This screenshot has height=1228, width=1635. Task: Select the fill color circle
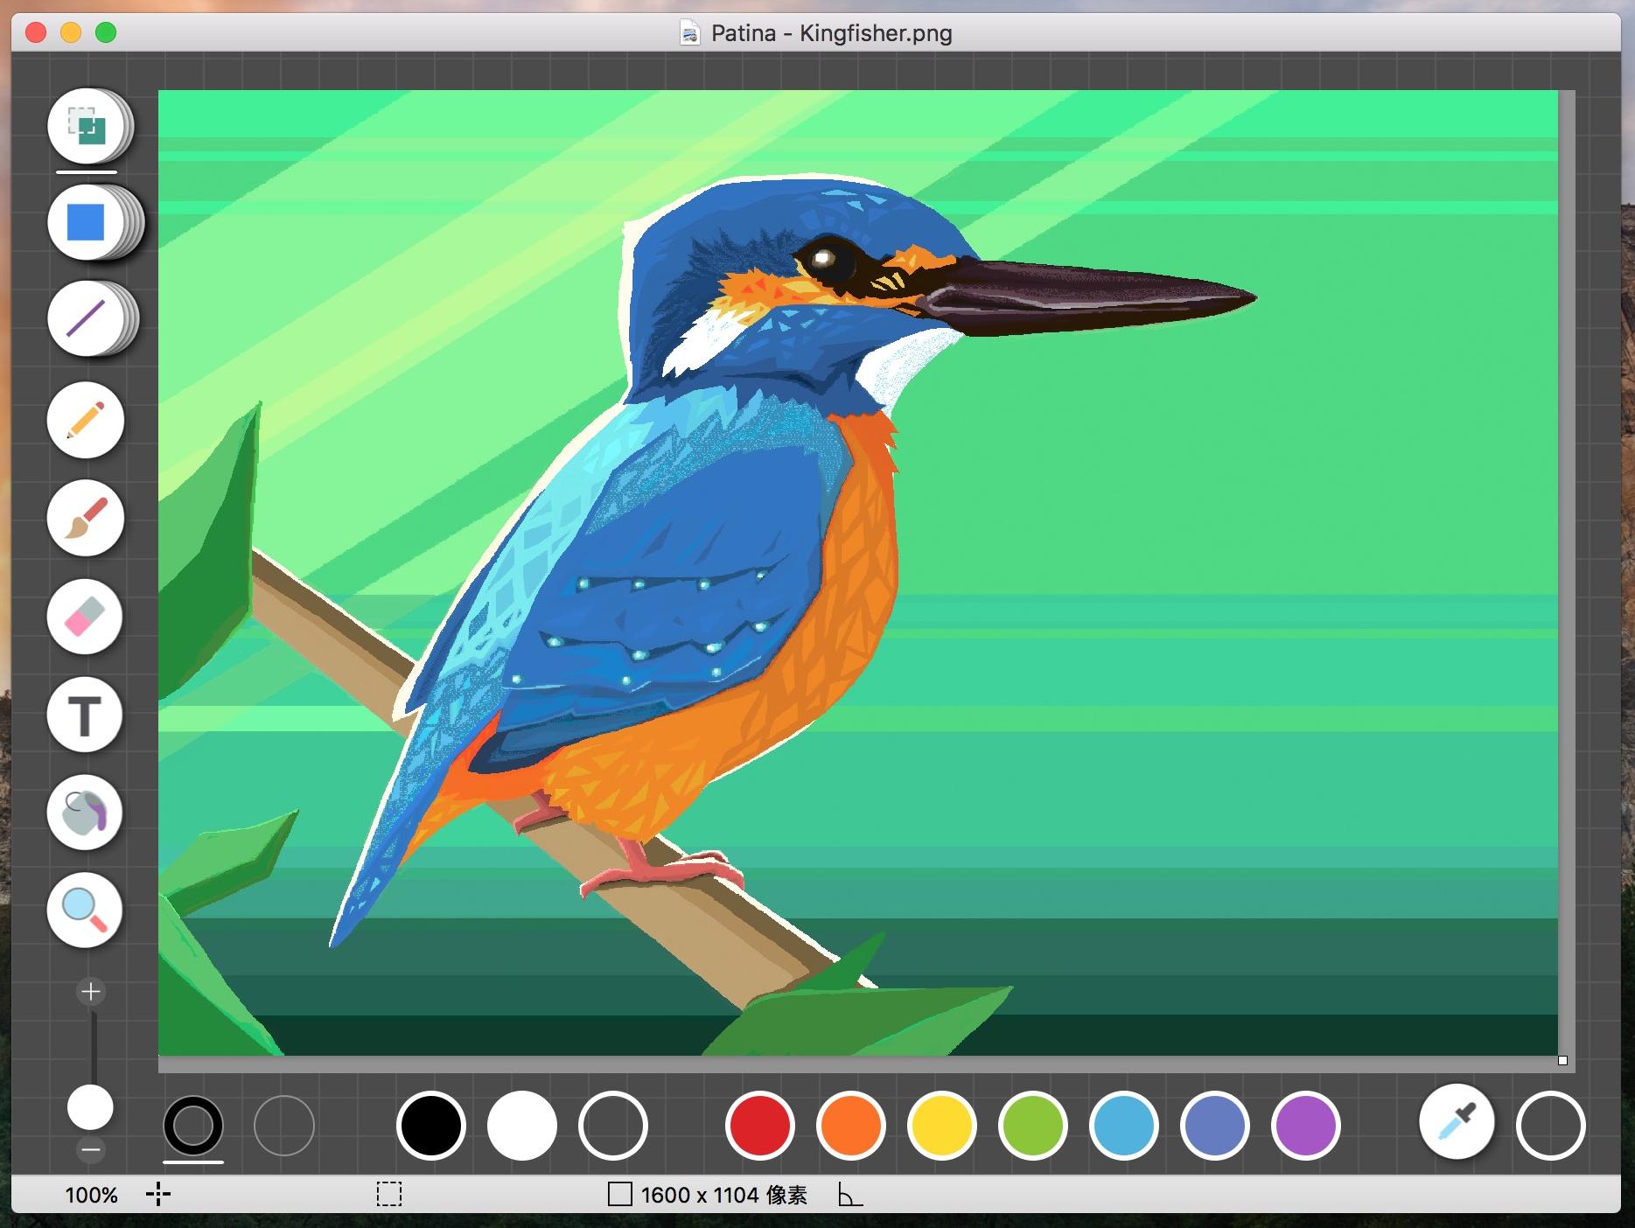[284, 1126]
